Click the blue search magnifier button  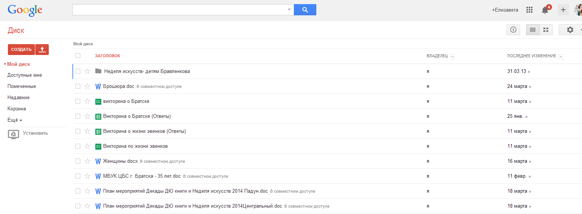305,10
